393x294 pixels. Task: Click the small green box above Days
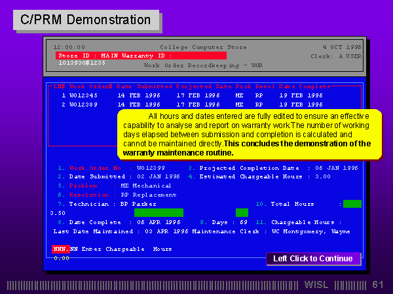tap(242, 212)
